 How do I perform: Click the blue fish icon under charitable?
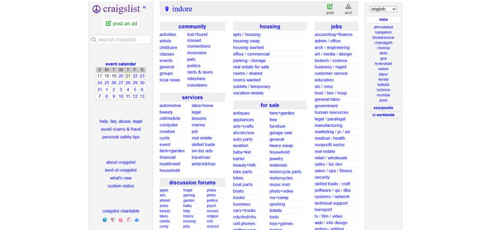[136, 220]
